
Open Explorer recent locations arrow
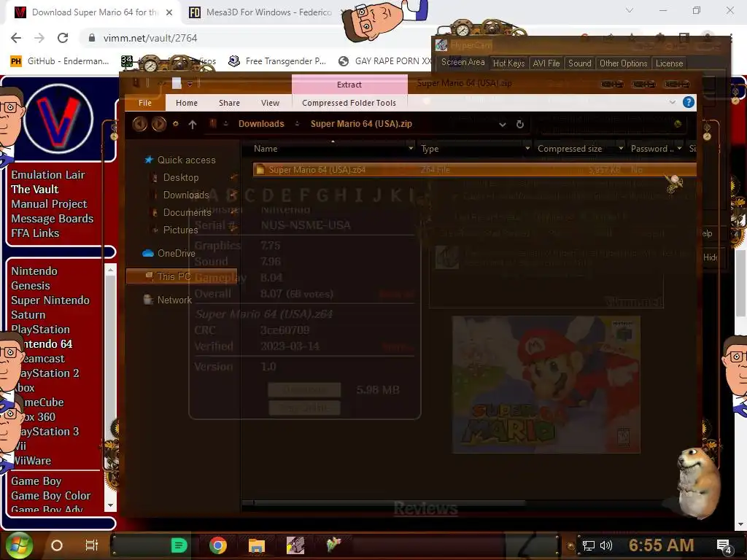[175, 124]
